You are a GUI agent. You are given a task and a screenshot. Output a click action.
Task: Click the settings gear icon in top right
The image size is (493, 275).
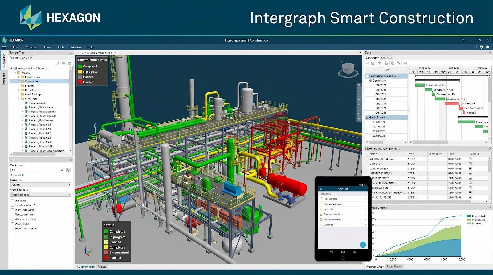(481, 47)
